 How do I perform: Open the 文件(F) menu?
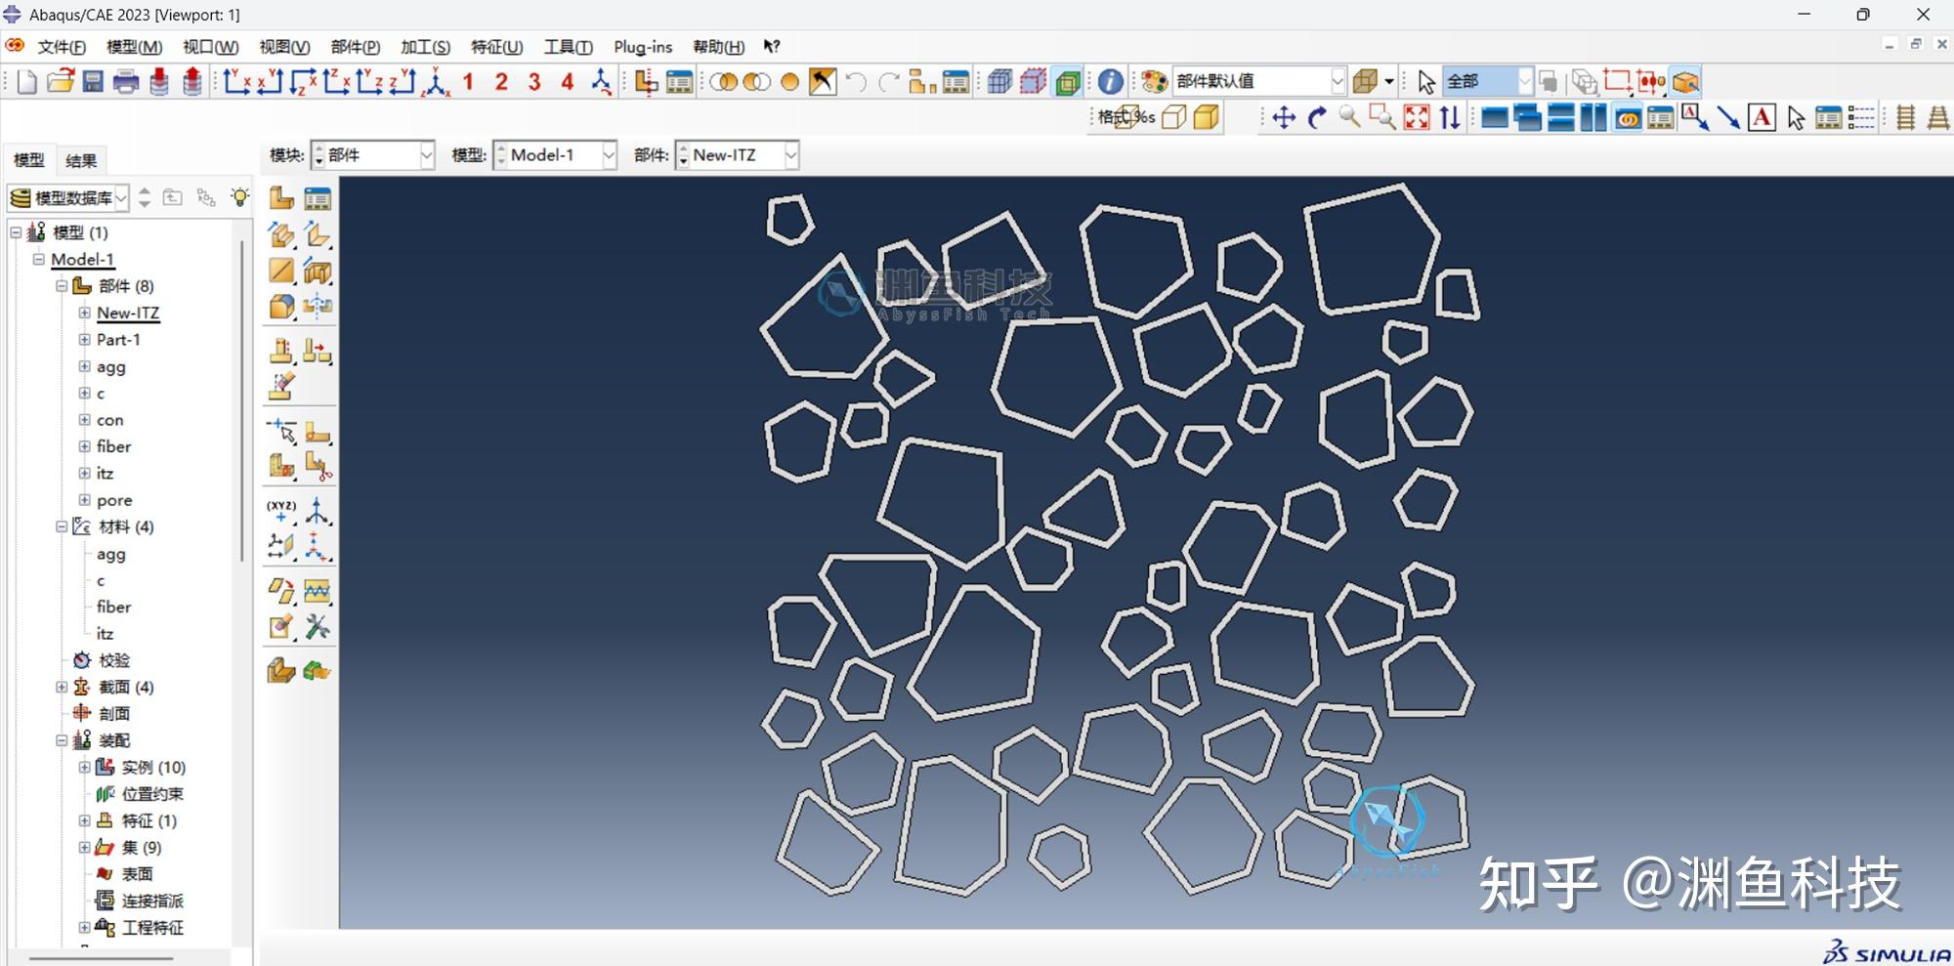[x=61, y=47]
